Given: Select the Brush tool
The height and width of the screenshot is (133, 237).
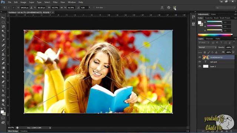Looking at the screenshot, I should [3, 50].
